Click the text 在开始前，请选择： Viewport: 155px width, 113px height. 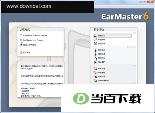click(x=29, y=89)
